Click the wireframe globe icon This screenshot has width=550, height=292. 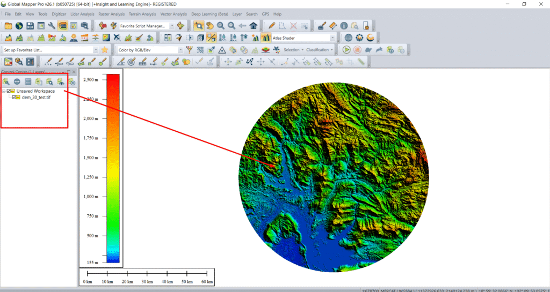pyautogui.click(x=348, y=38)
